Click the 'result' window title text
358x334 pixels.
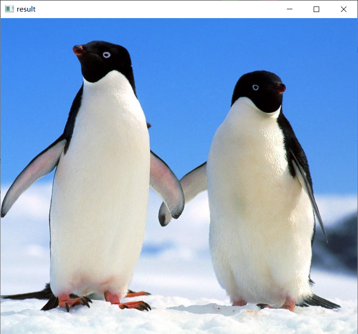pos(26,9)
